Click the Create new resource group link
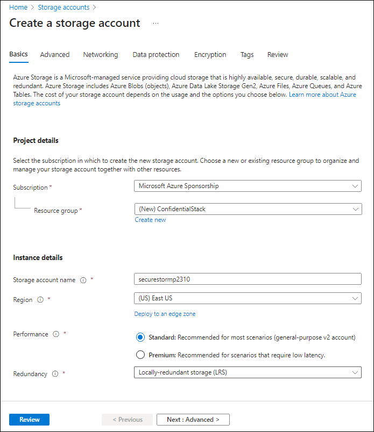Viewport: 374px width, 432px height. tap(150, 220)
